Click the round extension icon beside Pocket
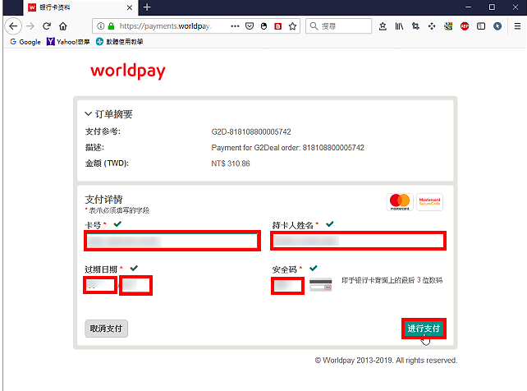 [263, 26]
